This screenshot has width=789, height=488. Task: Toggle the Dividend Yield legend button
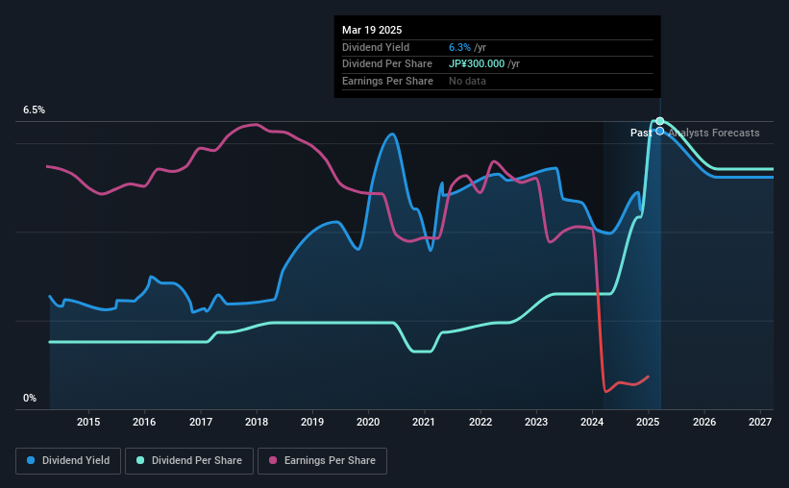coord(68,461)
